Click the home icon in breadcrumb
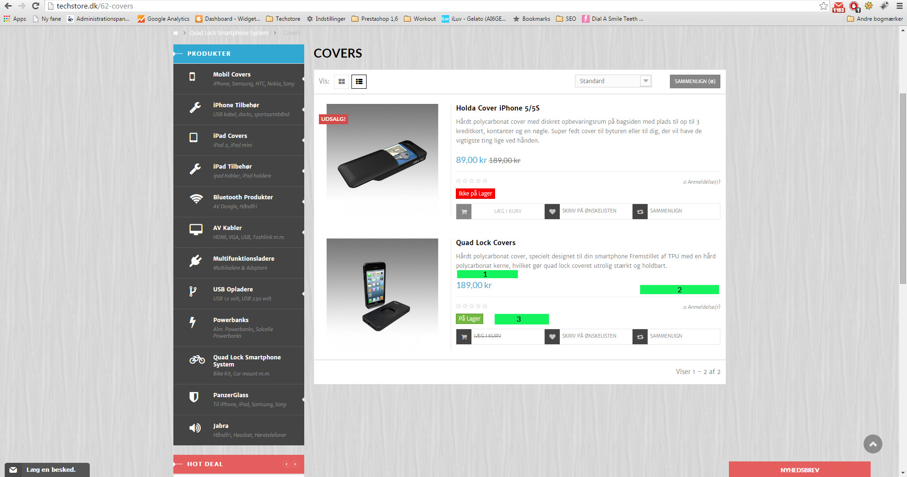The width and height of the screenshot is (907, 477). coord(176,33)
